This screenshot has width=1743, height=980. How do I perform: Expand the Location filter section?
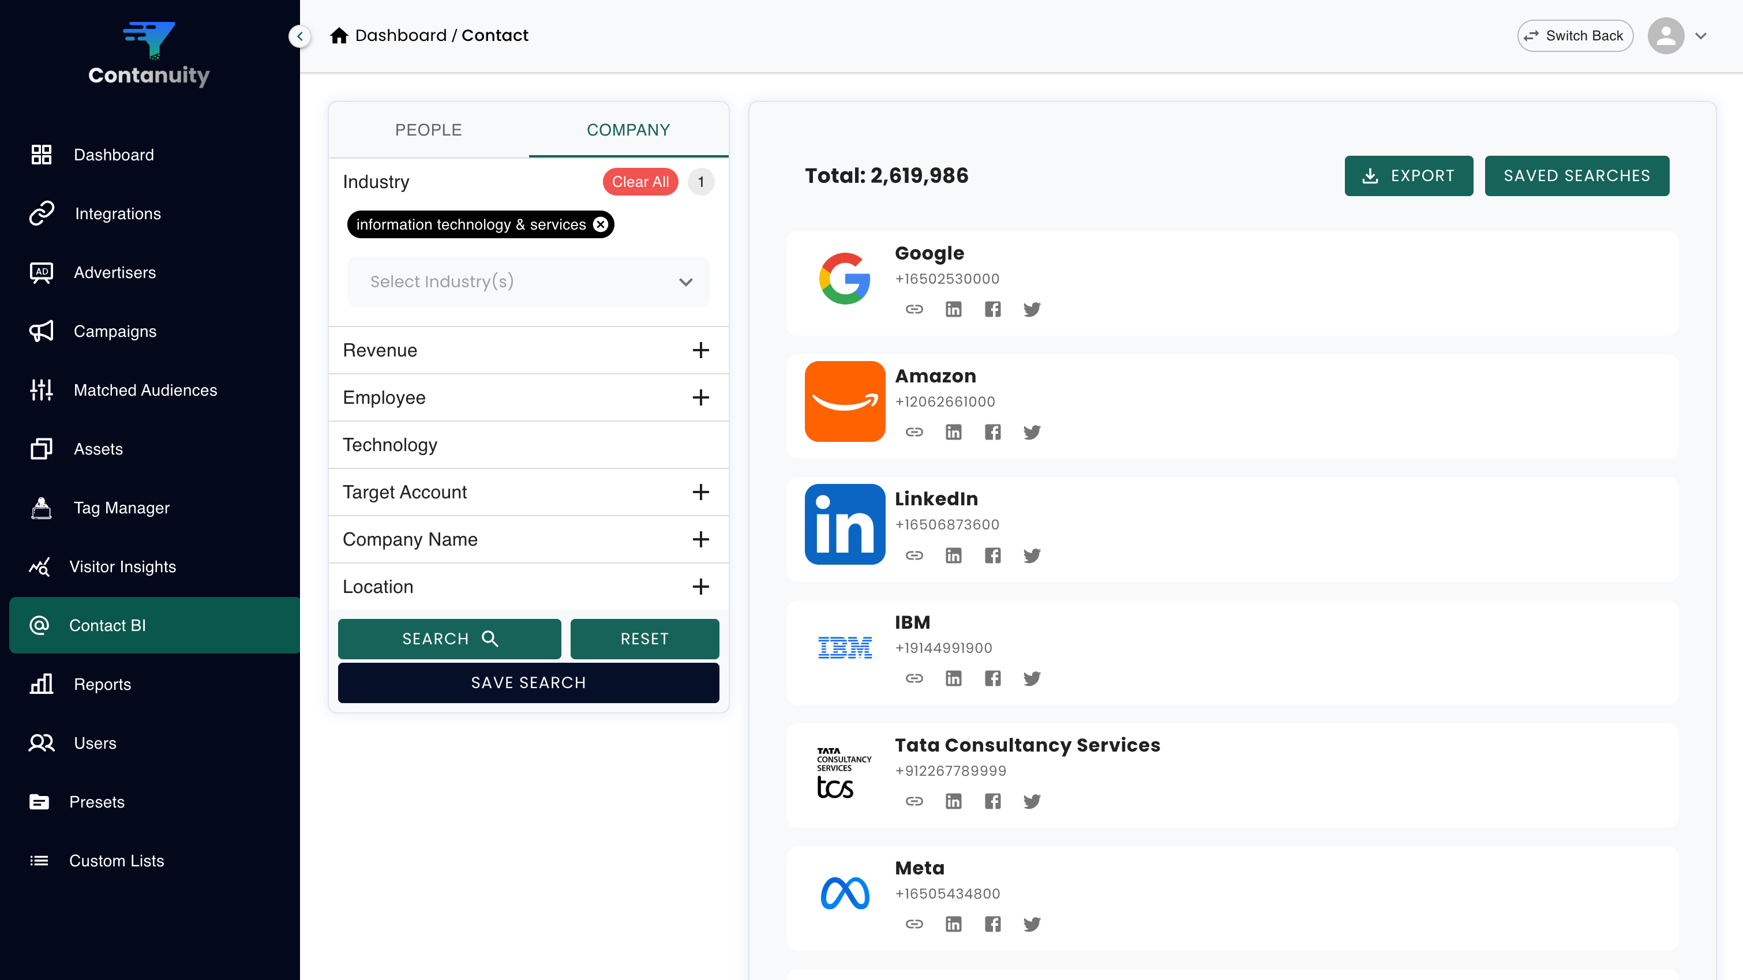700,587
